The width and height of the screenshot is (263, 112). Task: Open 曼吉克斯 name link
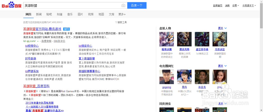click(x=184, y=49)
